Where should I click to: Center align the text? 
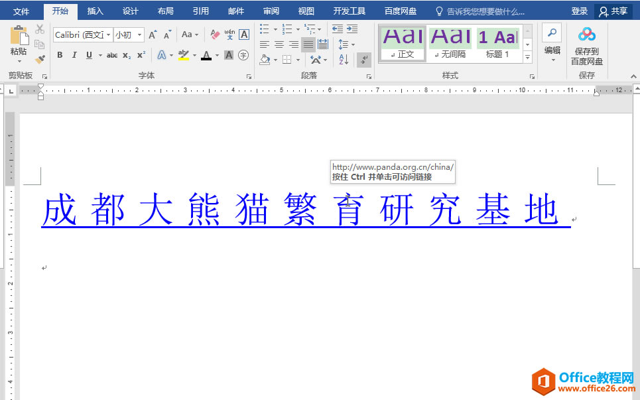[x=279, y=44]
